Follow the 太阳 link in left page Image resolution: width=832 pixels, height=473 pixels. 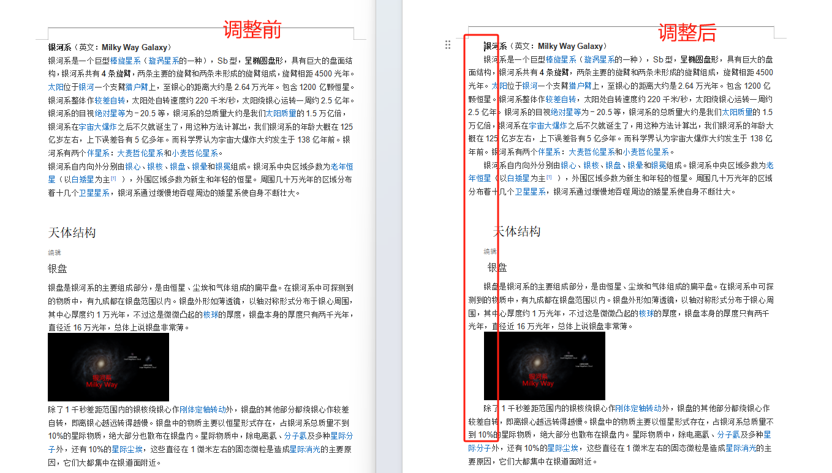click(55, 87)
